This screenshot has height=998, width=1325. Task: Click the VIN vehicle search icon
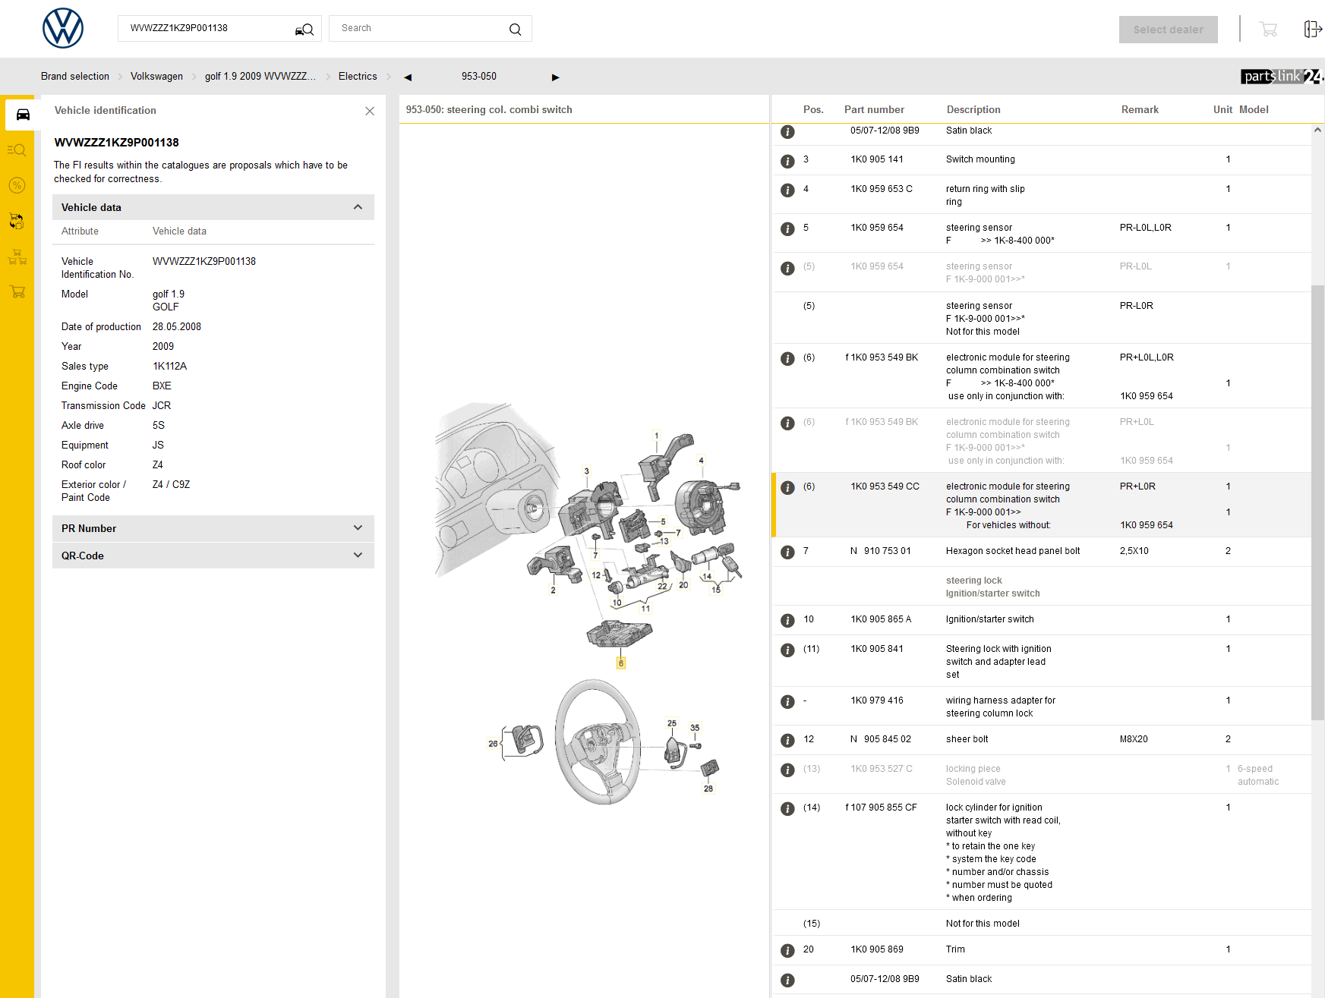(304, 30)
